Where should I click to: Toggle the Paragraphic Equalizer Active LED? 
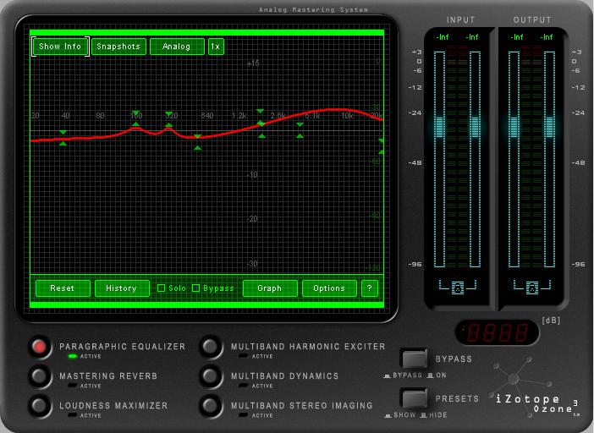tap(72, 356)
